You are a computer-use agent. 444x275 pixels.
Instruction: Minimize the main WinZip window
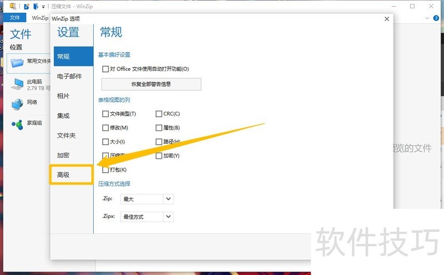[394, 6]
